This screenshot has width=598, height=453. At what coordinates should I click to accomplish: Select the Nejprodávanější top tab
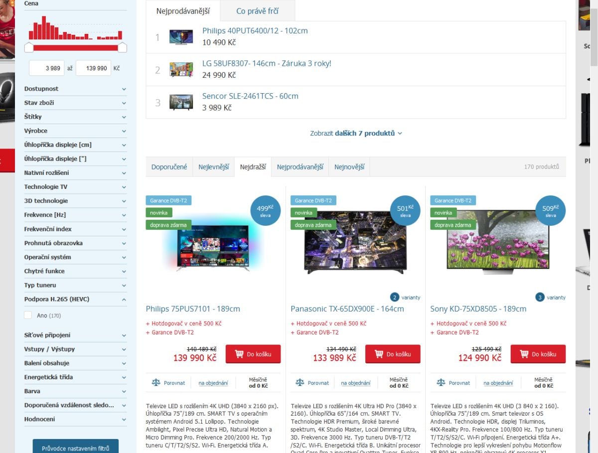183,11
